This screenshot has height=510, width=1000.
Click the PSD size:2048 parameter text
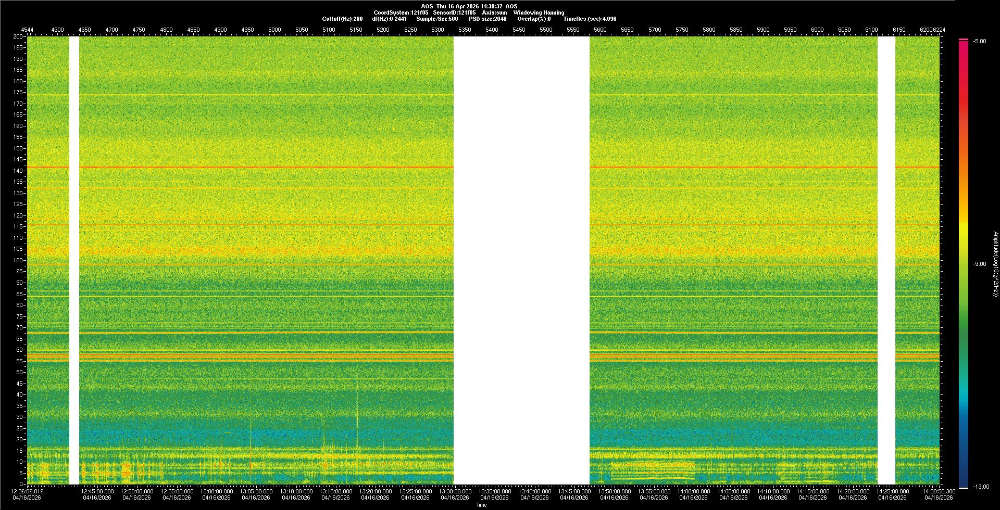tap(488, 19)
